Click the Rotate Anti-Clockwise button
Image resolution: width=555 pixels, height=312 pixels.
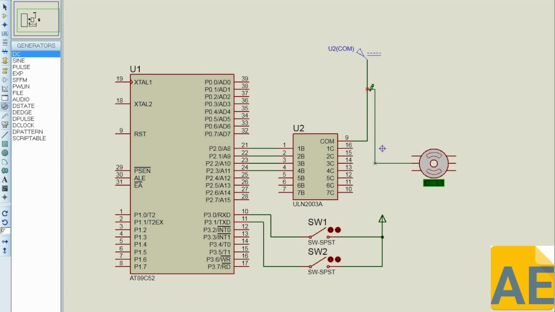click(5, 222)
